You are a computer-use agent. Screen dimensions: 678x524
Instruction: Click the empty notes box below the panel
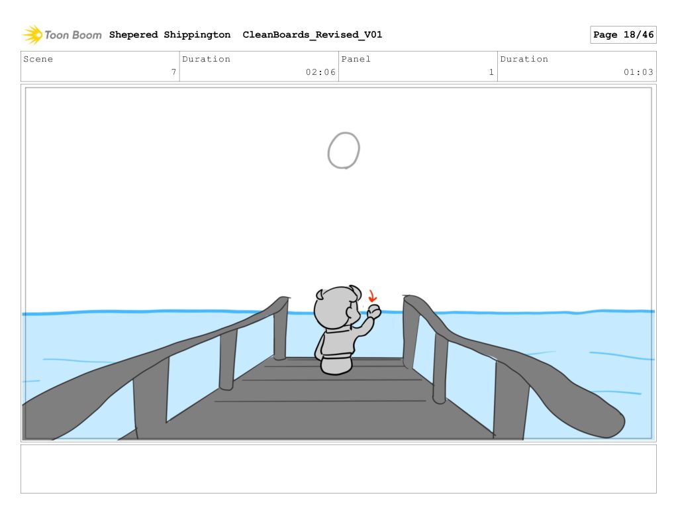pyautogui.click(x=338, y=468)
